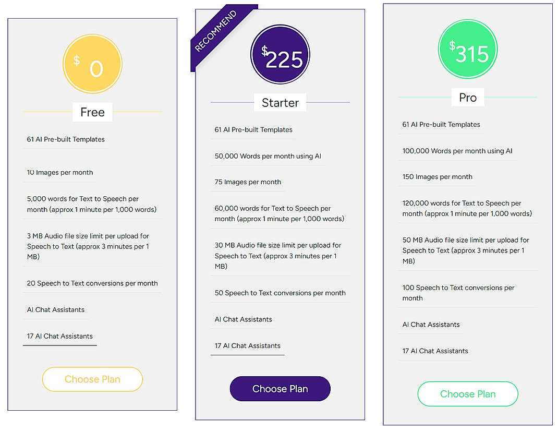
Task: Choose Plan for the Free tier
Action: (92, 379)
